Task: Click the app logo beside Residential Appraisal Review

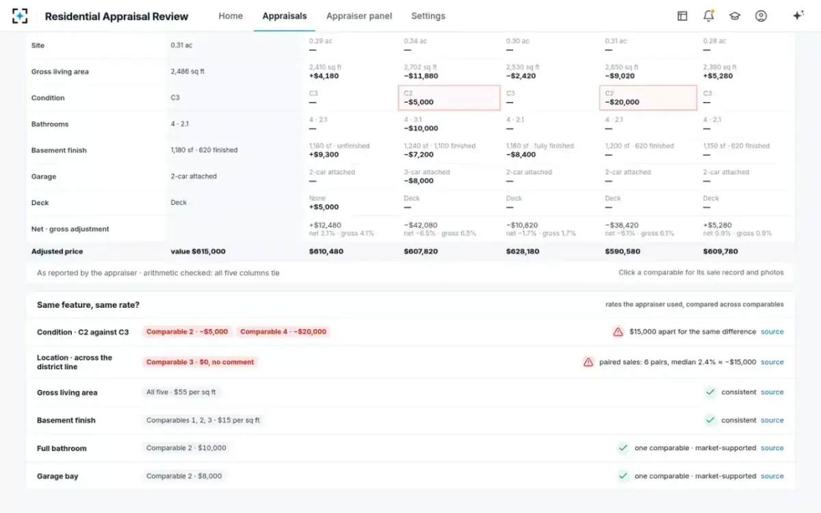Action: tap(20, 16)
